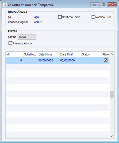Enable the Notificou Início checkbox
This screenshot has width=119, height=143.
[60, 17]
